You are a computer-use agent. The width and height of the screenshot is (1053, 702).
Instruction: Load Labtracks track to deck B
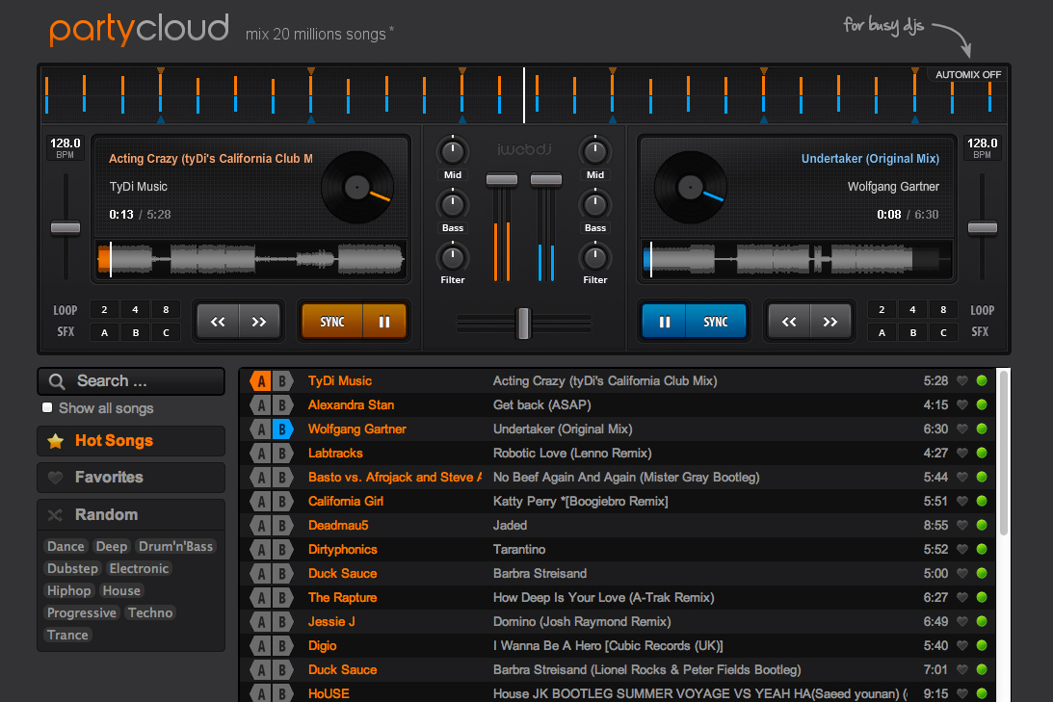282,454
